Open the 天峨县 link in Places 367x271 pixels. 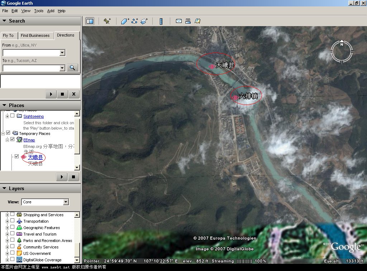[x=35, y=157]
